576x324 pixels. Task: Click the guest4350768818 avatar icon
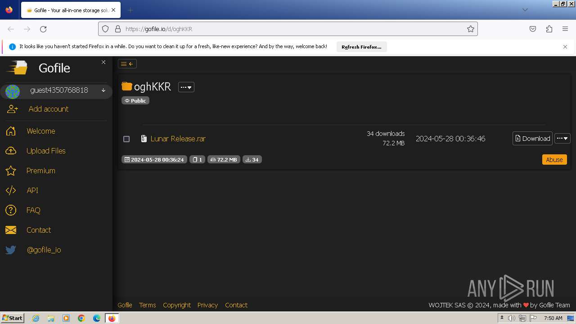(13, 92)
